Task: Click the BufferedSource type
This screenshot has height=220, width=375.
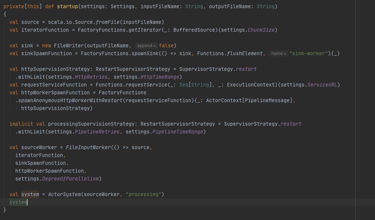Action: click(x=194, y=30)
